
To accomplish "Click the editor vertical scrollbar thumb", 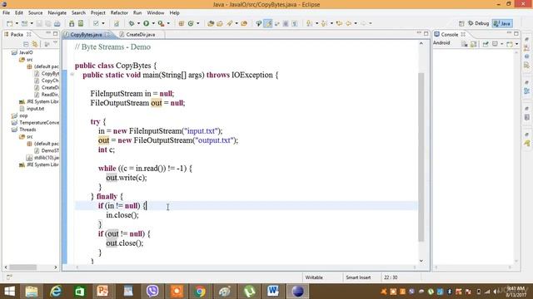I will pyautogui.click(x=421, y=157).
